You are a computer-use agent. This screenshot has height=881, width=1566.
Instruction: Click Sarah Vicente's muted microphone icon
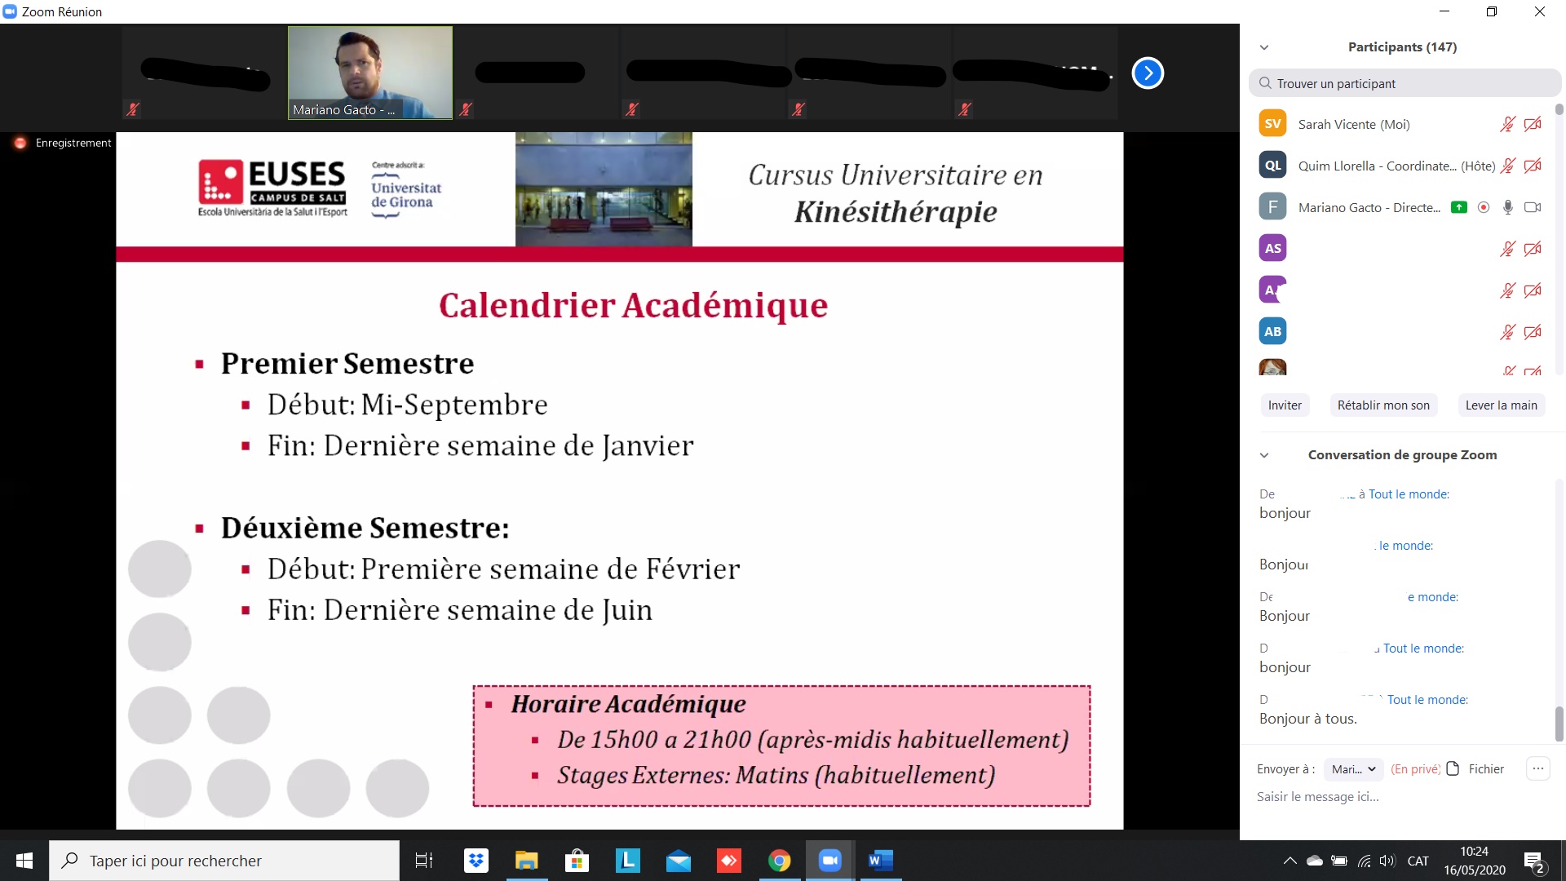pyautogui.click(x=1507, y=124)
